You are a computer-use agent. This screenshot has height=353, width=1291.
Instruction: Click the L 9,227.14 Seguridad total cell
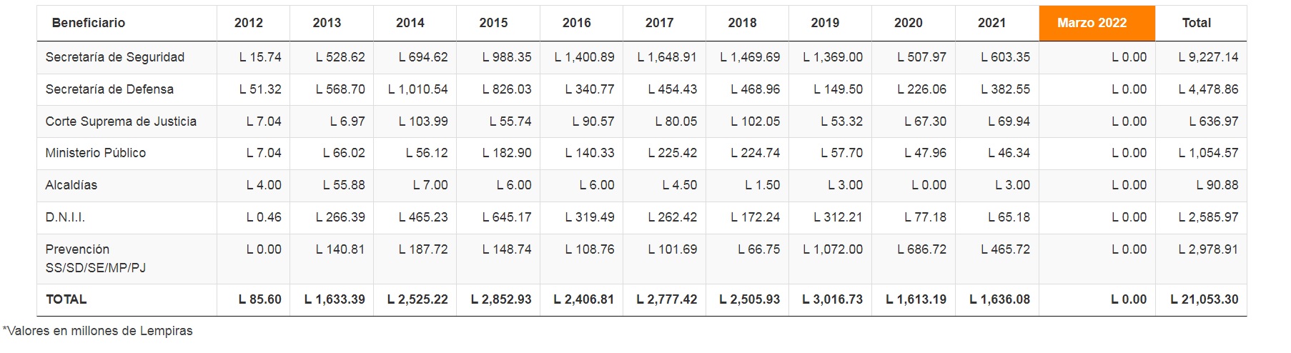coord(1208,57)
